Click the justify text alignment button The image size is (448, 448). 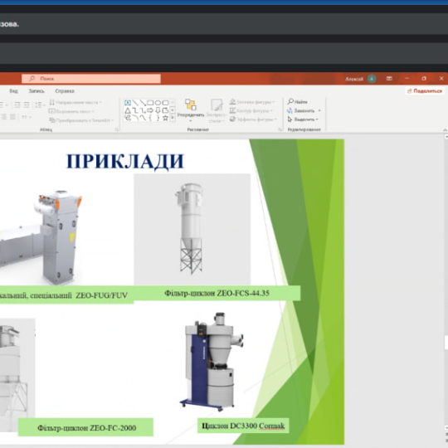12,117
